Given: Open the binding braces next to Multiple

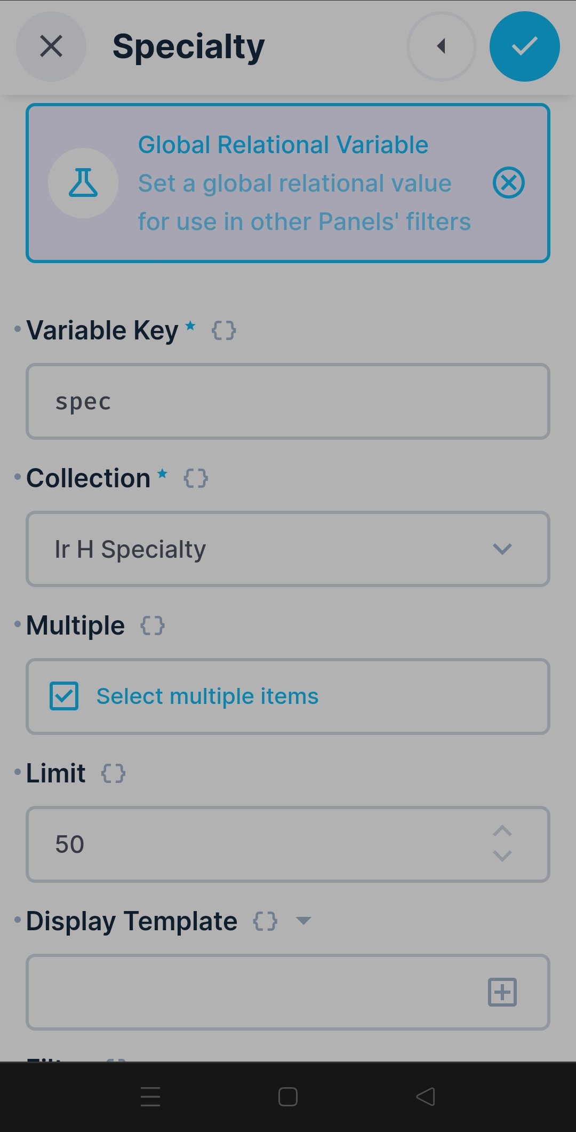Looking at the screenshot, I should coord(153,624).
